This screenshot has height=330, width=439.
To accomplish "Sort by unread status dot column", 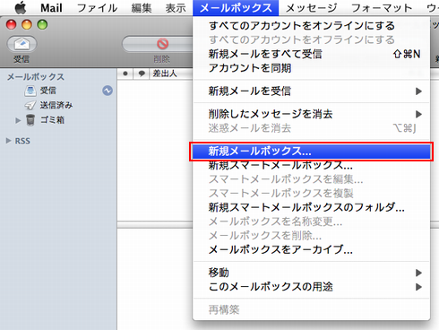I will 125,74.
